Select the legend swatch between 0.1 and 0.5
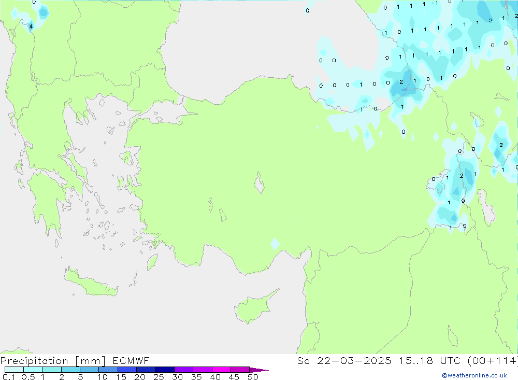Image resolution: width=518 pixels, height=380 pixels. pos(14,370)
